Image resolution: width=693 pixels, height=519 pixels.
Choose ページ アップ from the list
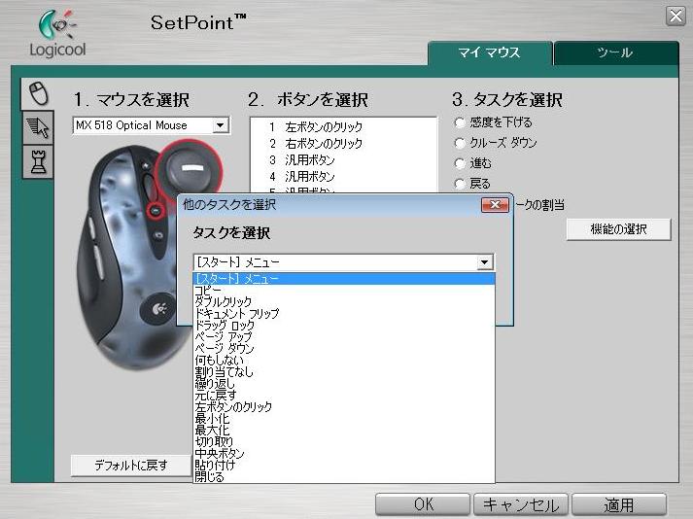pyautogui.click(x=344, y=336)
